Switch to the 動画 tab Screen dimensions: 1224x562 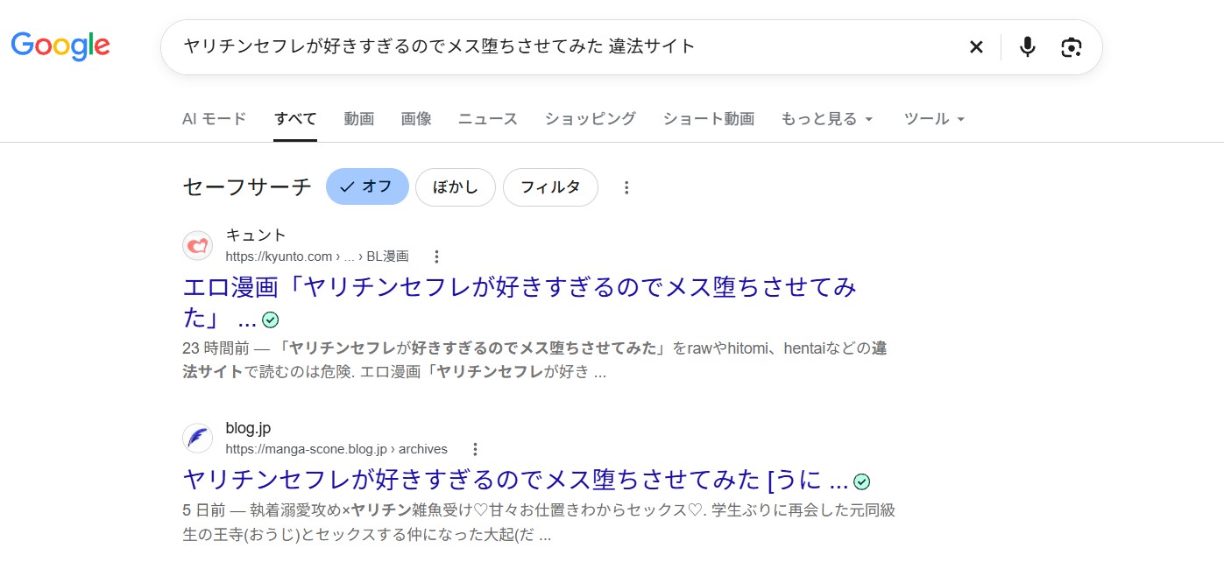click(359, 119)
